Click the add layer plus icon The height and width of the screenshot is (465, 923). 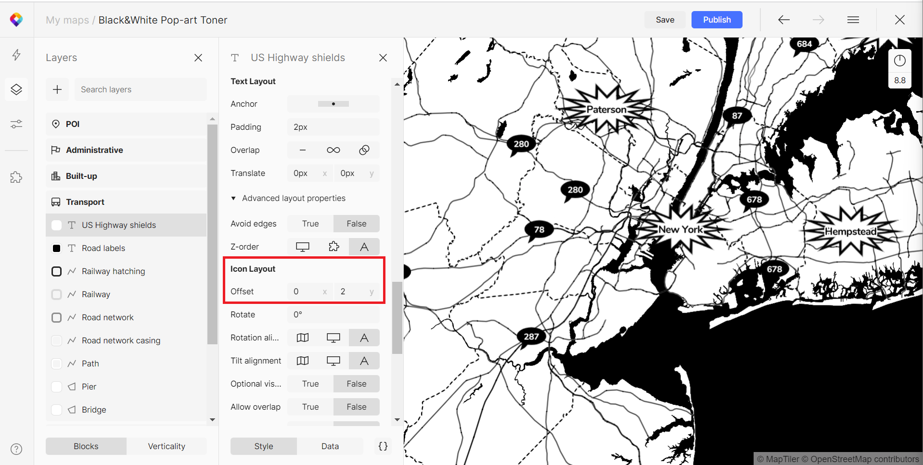(x=57, y=89)
